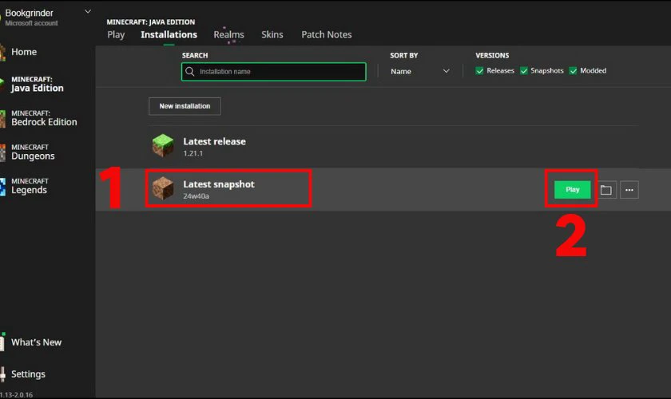Focus the Installation name search field

(x=274, y=71)
